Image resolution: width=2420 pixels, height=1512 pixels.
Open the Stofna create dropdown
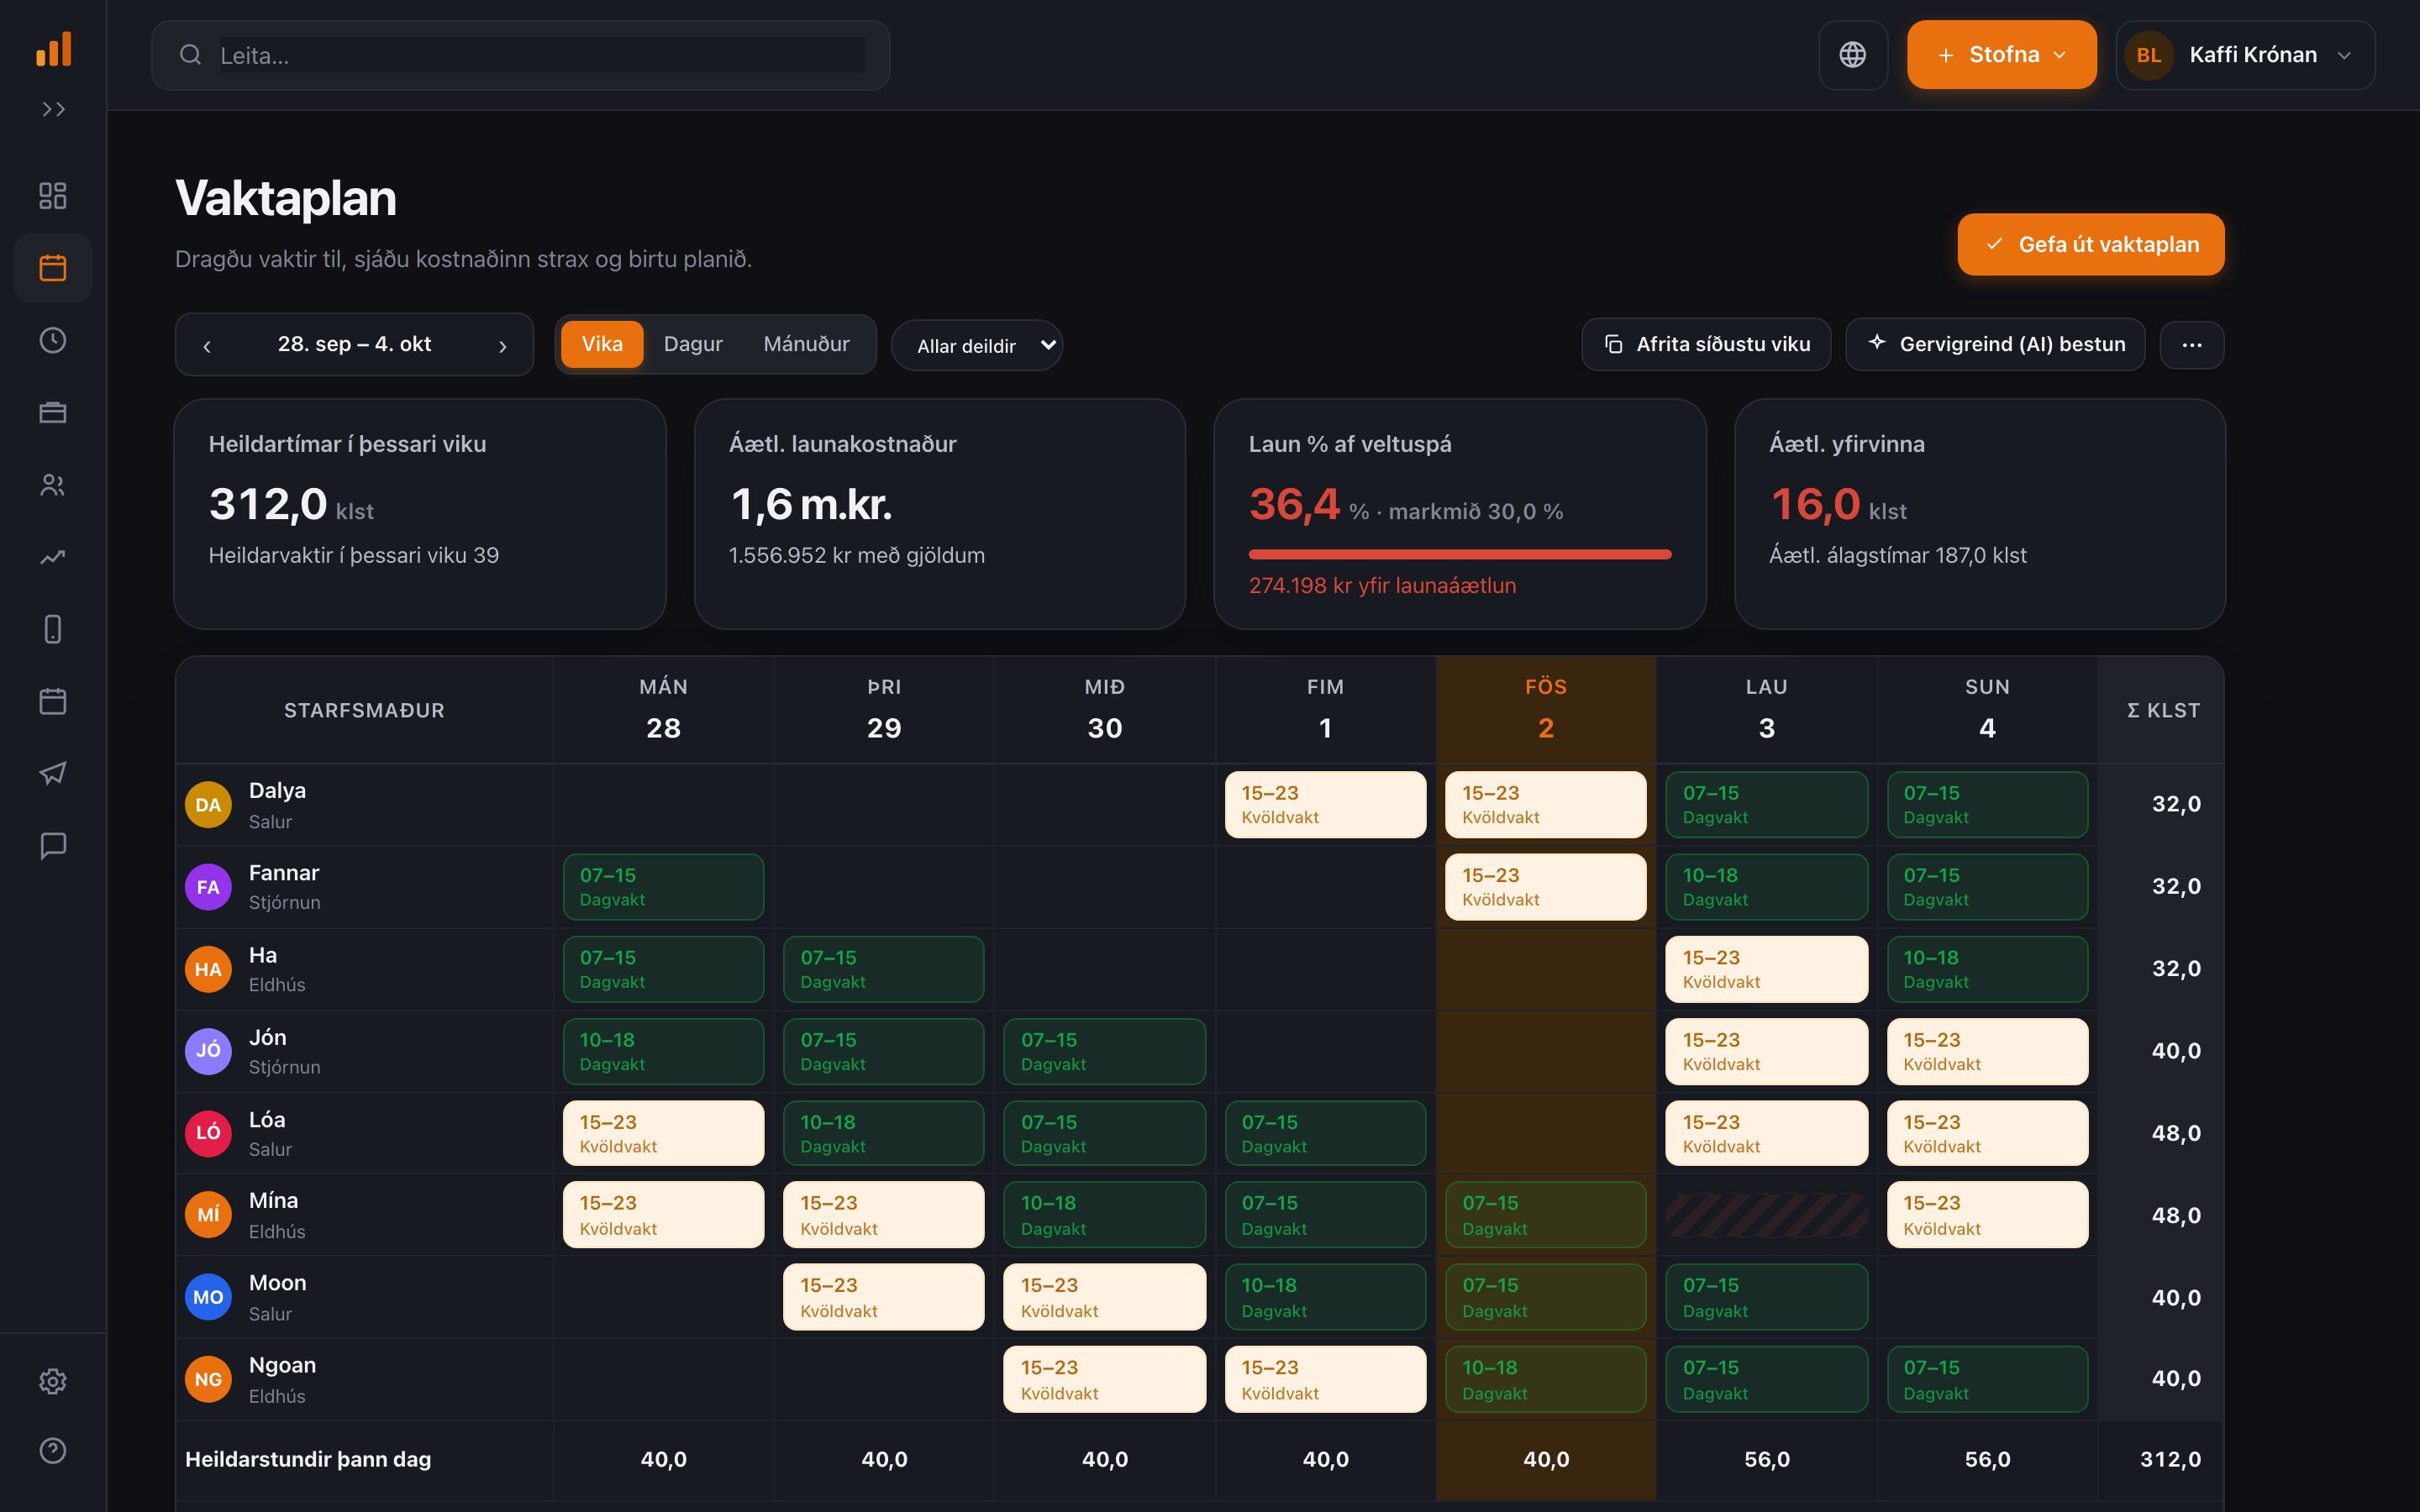2001,55
